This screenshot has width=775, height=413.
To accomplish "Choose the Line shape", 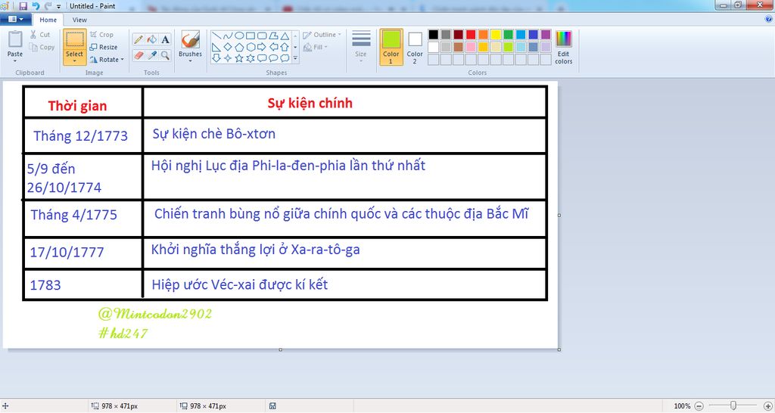I will pyautogui.click(x=216, y=36).
